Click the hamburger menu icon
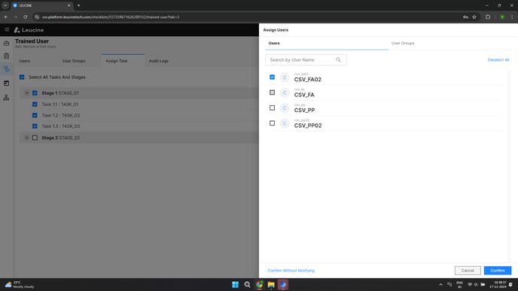The width and height of the screenshot is (518, 291). pos(7,29)
